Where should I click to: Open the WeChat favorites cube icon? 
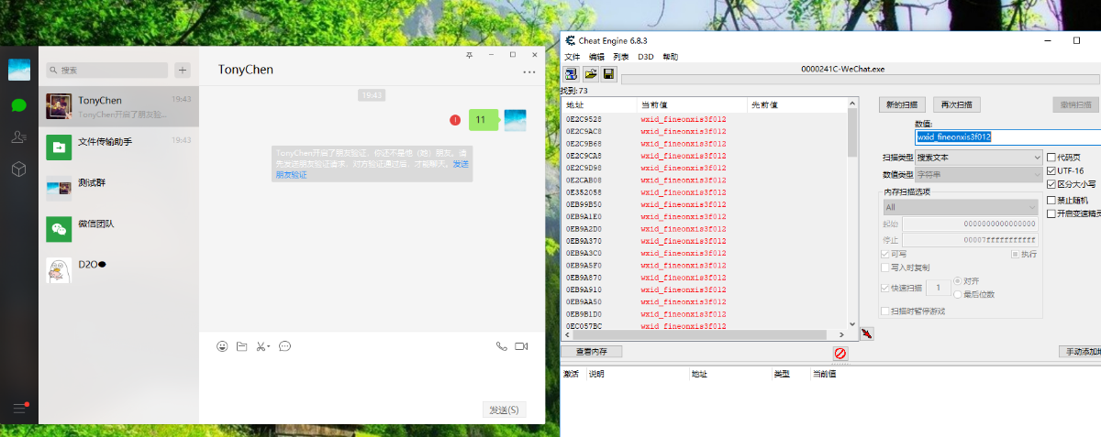point(18,169)
